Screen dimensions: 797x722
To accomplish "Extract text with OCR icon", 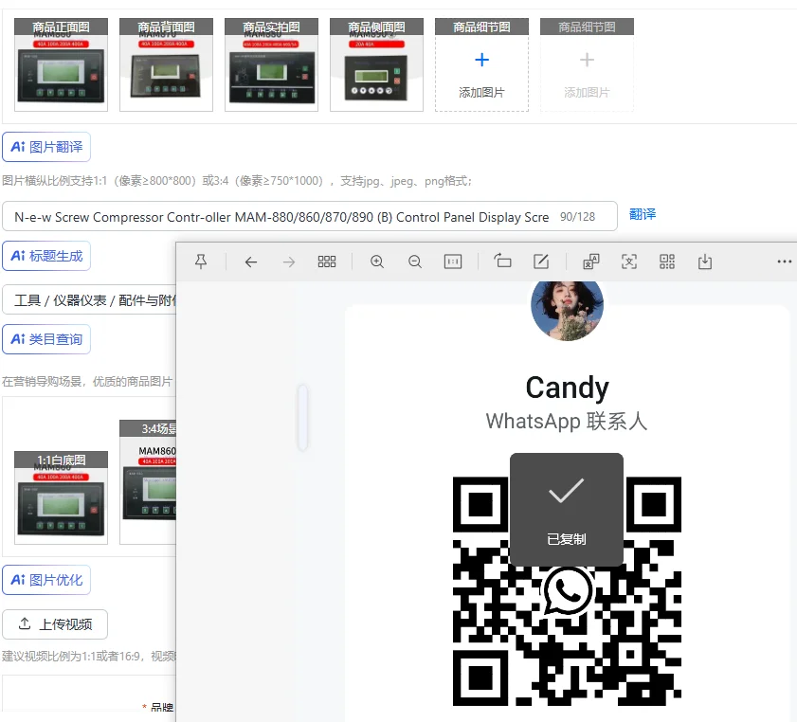I will [629, 262].
